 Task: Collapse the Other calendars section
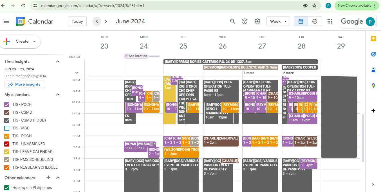pos(58,177)
